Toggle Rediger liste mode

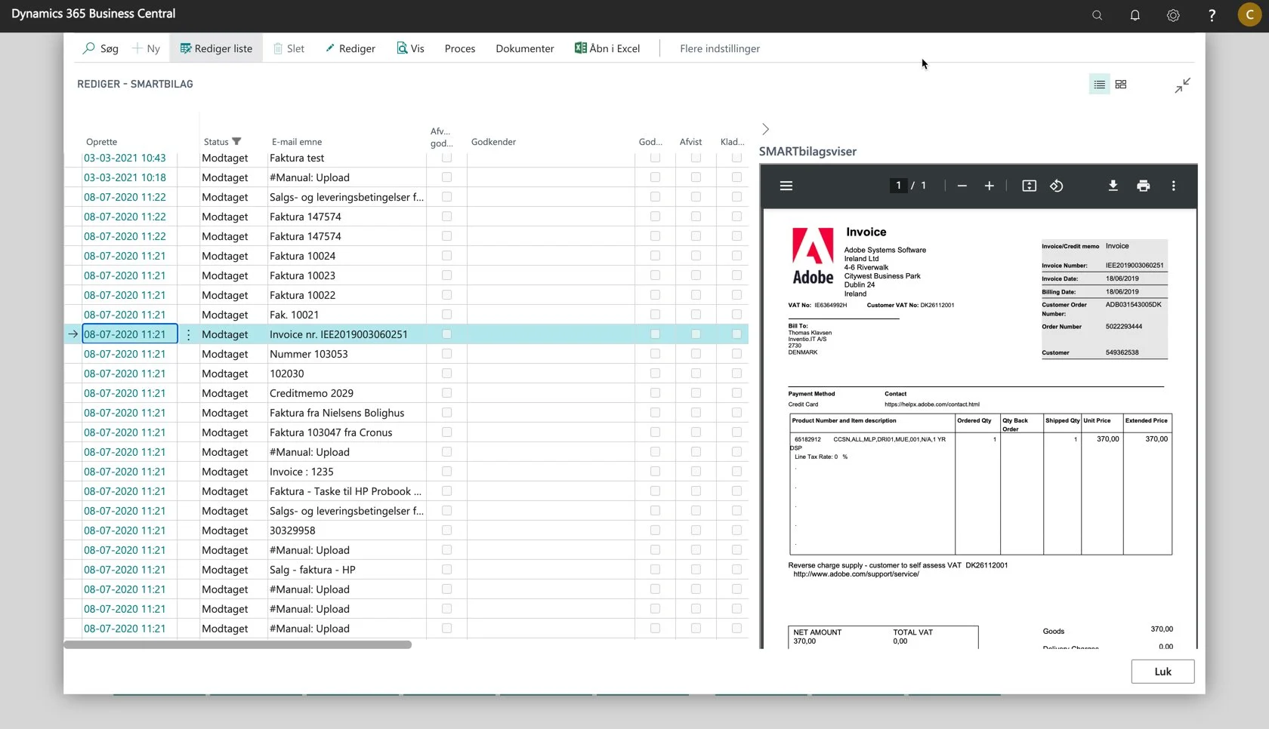(216, 48)
